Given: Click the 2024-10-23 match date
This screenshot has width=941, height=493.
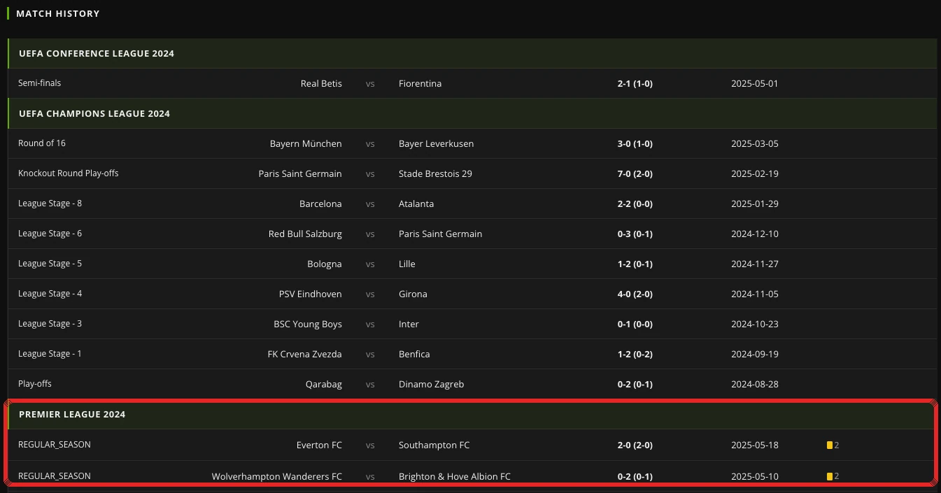Looking at the screenshot, I should [755, 324].
